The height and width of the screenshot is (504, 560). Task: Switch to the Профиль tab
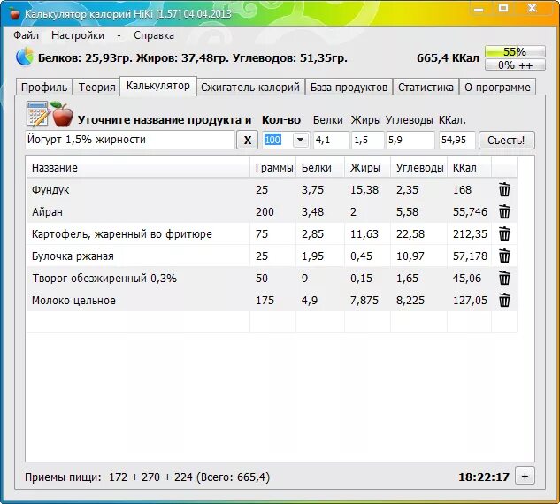[x=44, y=87]
